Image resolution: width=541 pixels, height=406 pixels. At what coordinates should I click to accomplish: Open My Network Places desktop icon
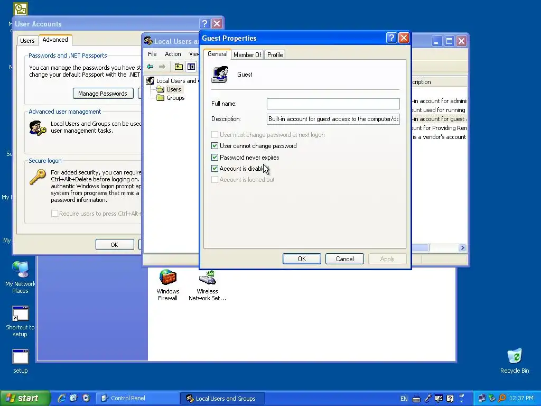point(20,278)
